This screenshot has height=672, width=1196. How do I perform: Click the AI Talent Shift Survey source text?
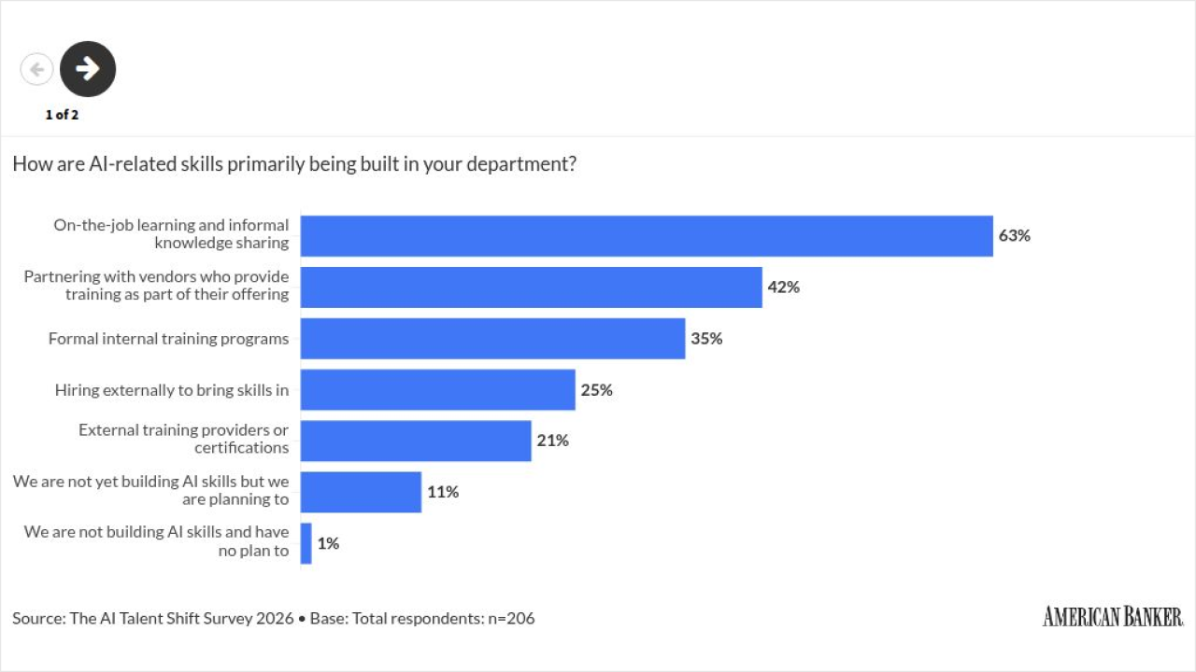[x=274, y=618]
